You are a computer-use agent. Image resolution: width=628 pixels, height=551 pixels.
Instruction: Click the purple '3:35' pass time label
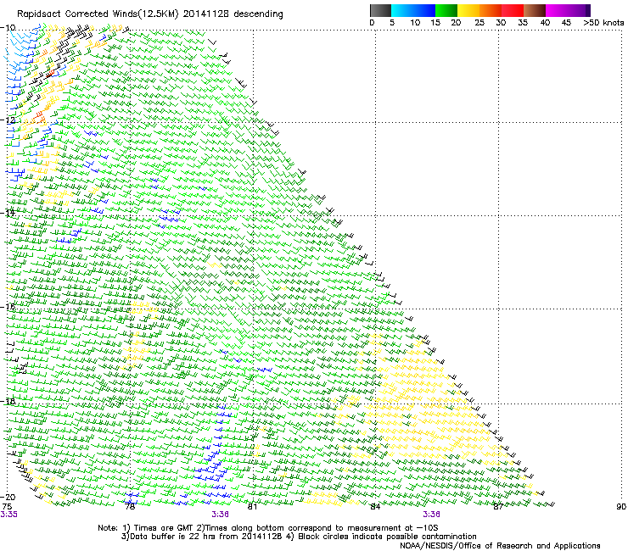pyautogui.click(x=8, y=515)
